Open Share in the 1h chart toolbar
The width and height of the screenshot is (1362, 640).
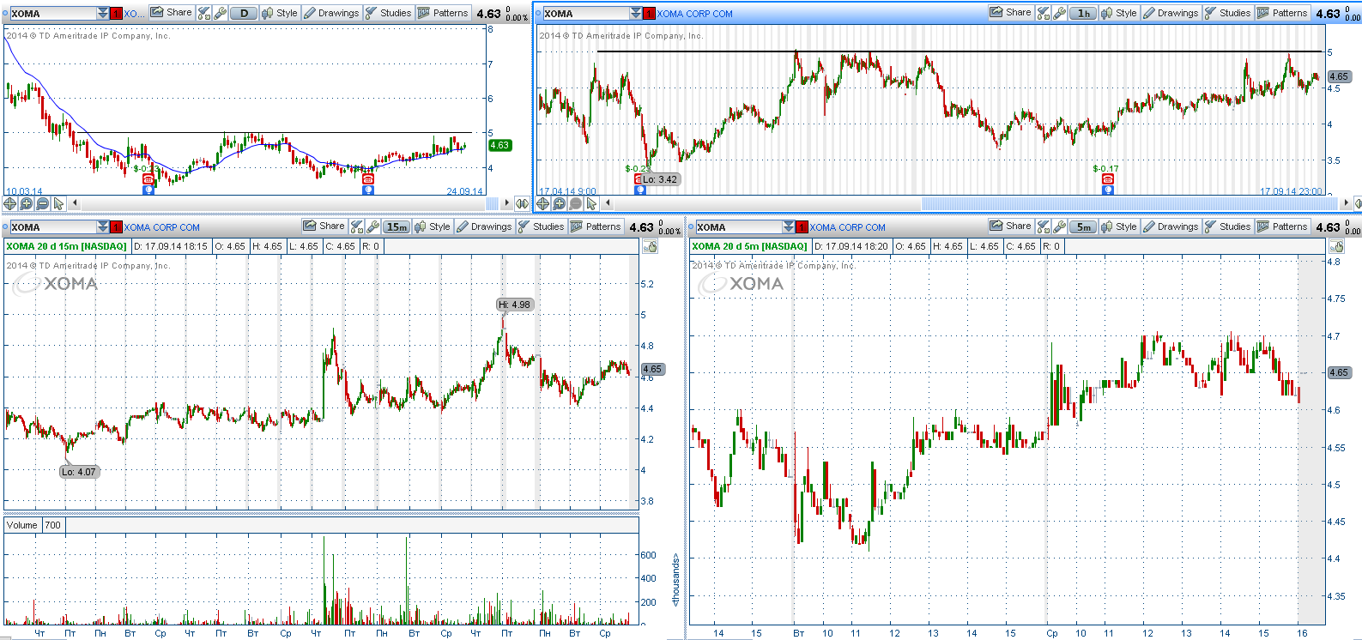1011,13
